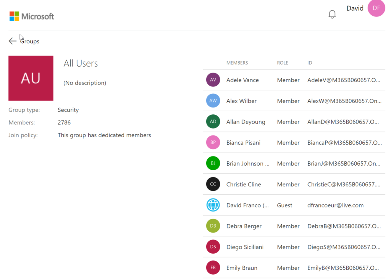This screenshot has width=391, height=280.
Task: Click the Groups breadcrumb link
Action: 30,41
